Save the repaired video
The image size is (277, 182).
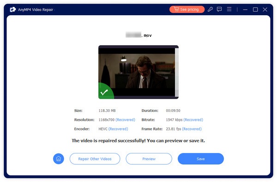point(201,159)
